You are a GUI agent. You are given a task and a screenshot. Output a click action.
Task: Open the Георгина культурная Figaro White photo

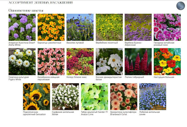pyautogui.click(x=22, y=62)
